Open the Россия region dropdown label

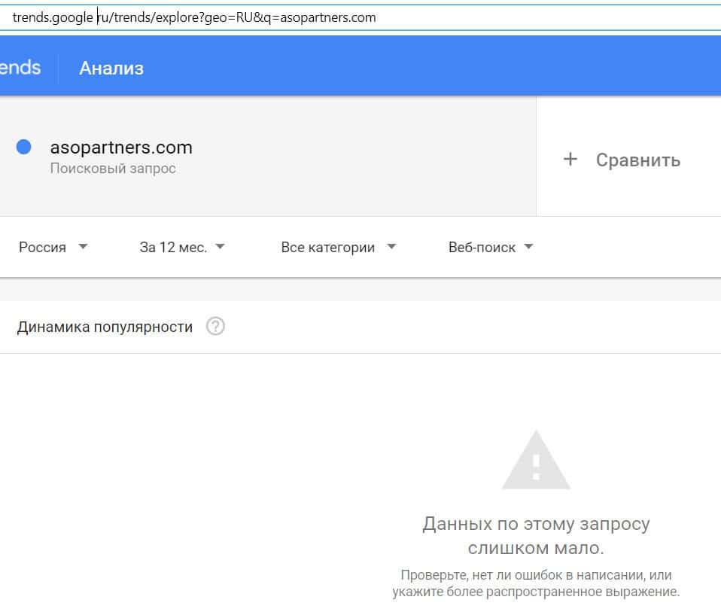pyautogui.click(x=42, y=247)
